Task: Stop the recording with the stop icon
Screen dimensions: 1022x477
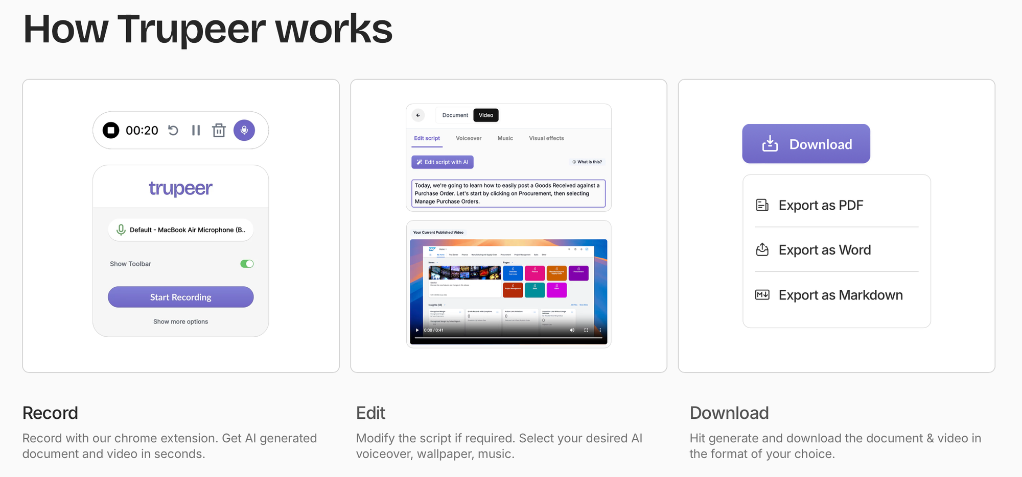Action: (x=111, y=130)
